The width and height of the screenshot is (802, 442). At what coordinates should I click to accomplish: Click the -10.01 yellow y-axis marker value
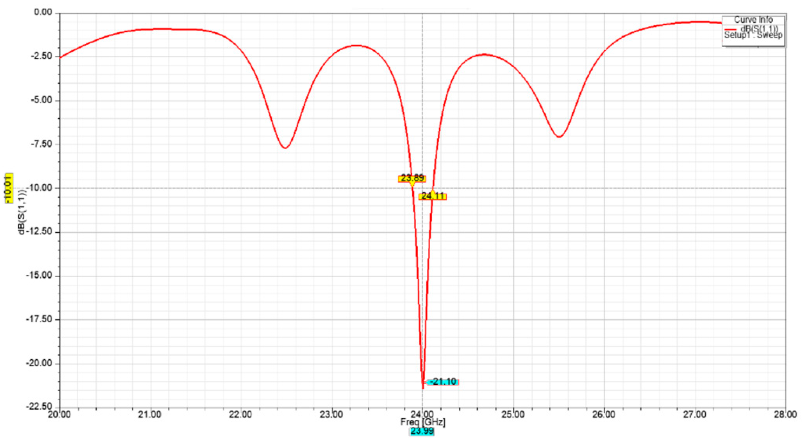(9, 188)
